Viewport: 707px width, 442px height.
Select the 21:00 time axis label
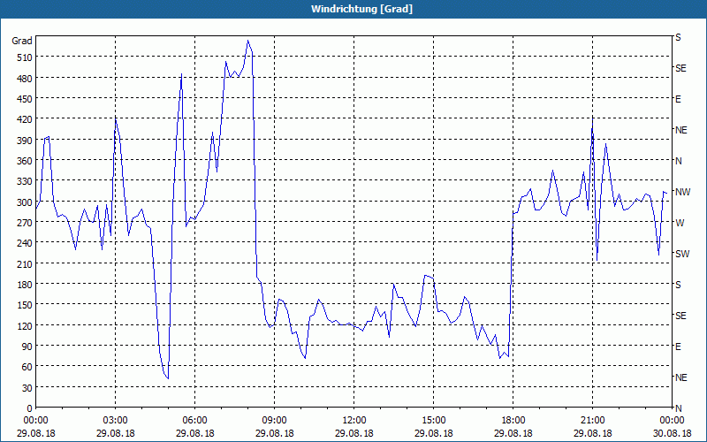593,421
